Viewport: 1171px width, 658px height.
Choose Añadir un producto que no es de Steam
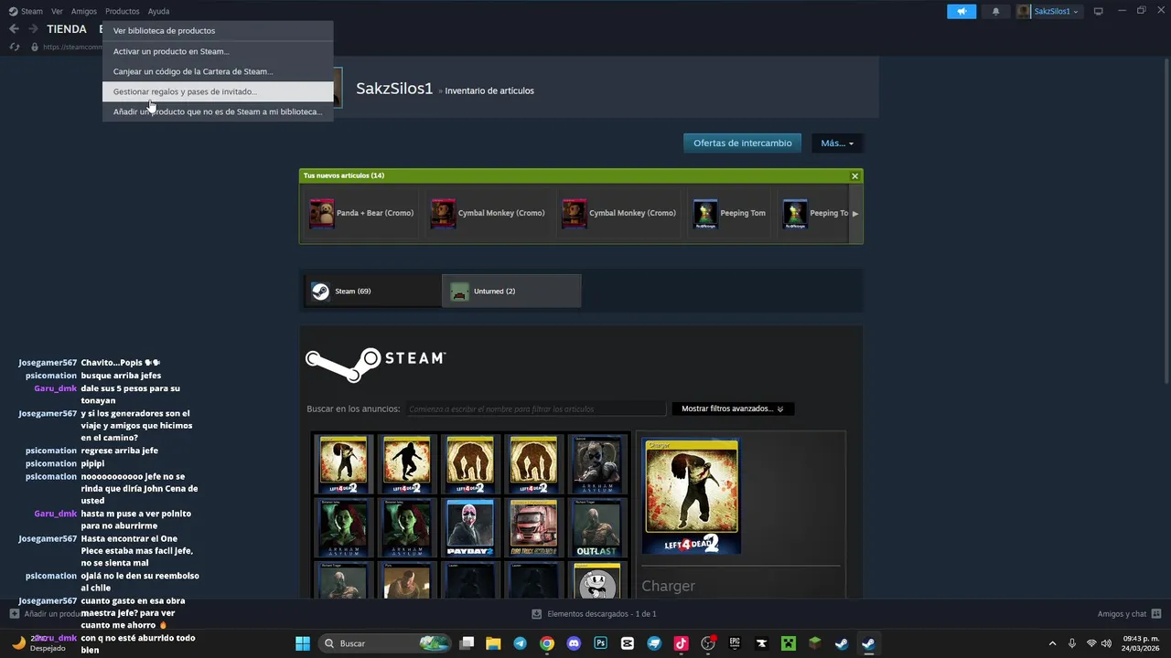pyautogui.click(x=218, y=111)
